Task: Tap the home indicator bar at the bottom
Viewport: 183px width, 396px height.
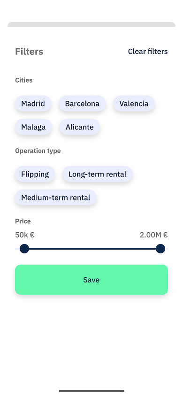Action: (91, 391)
